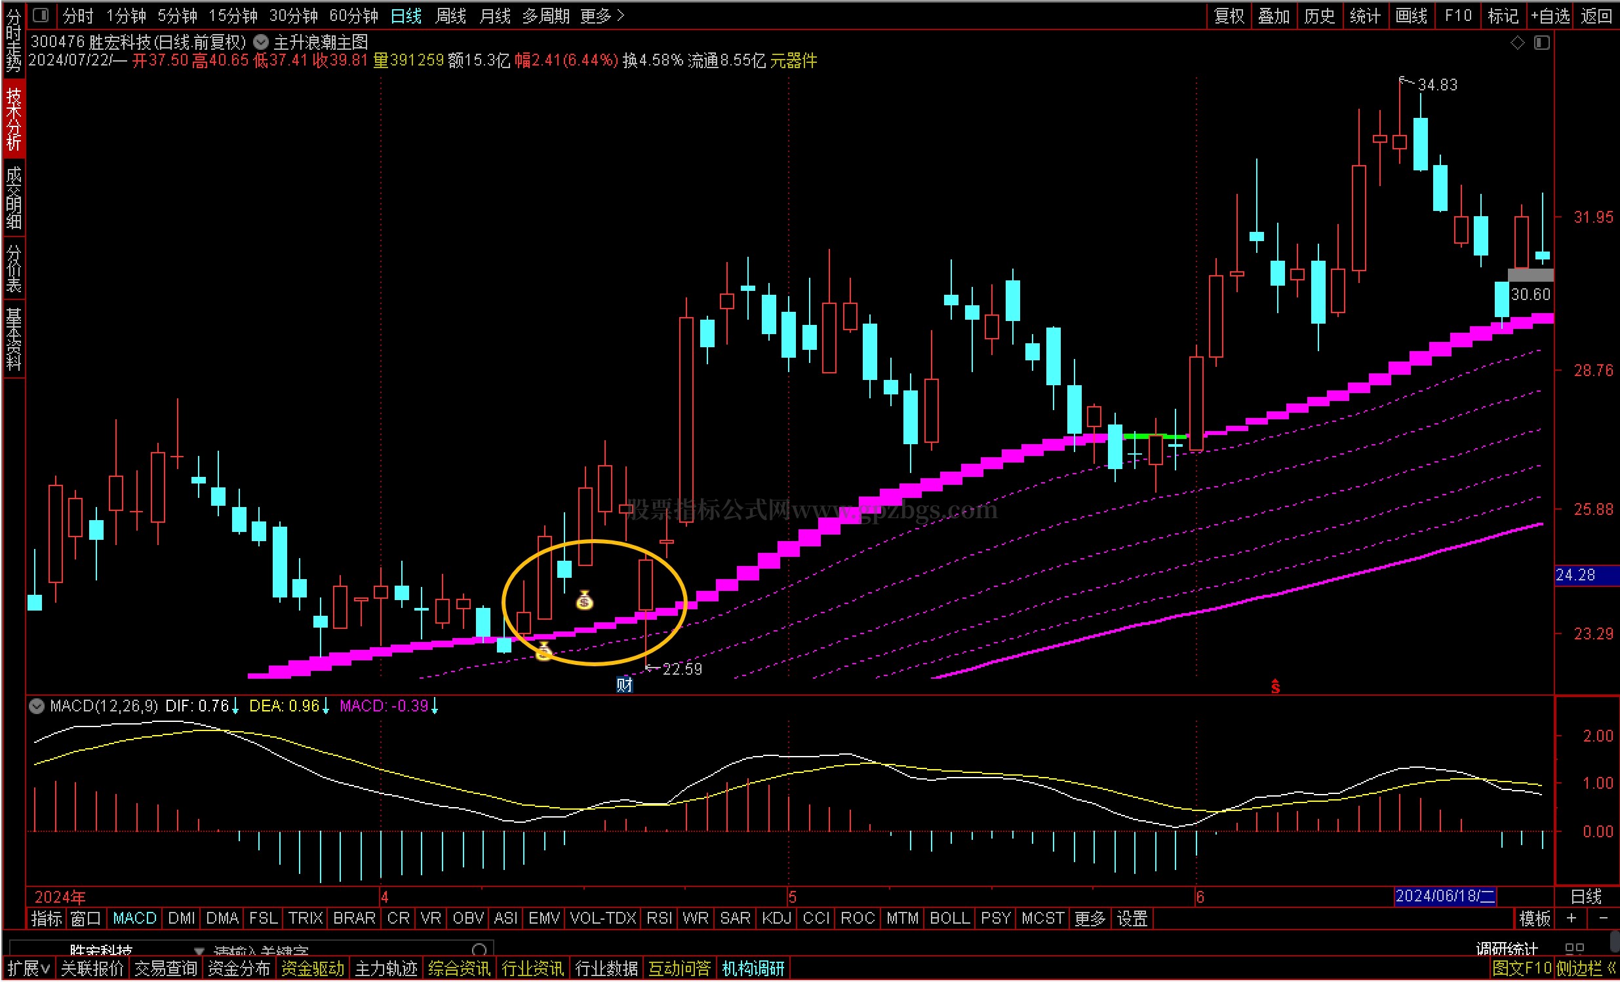Open 分时走势 in the left sidebar
This screenshot has height=982, width=1620.
(x=14, y=40)
